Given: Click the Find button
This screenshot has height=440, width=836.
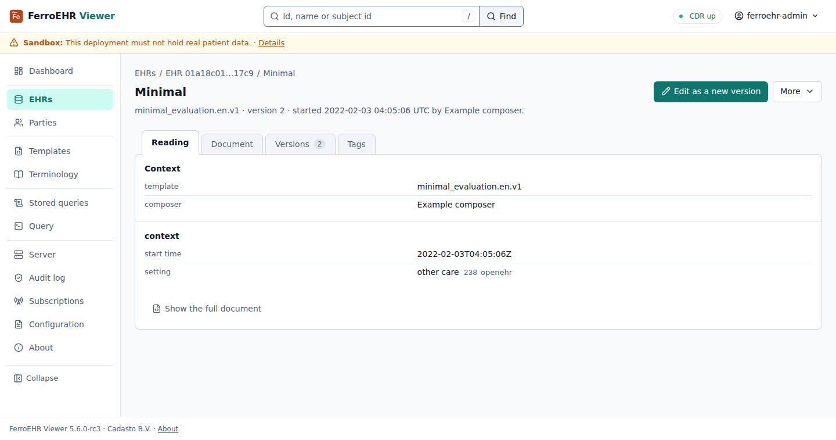Looking at the screenshot, I should [x=502, y=16].
